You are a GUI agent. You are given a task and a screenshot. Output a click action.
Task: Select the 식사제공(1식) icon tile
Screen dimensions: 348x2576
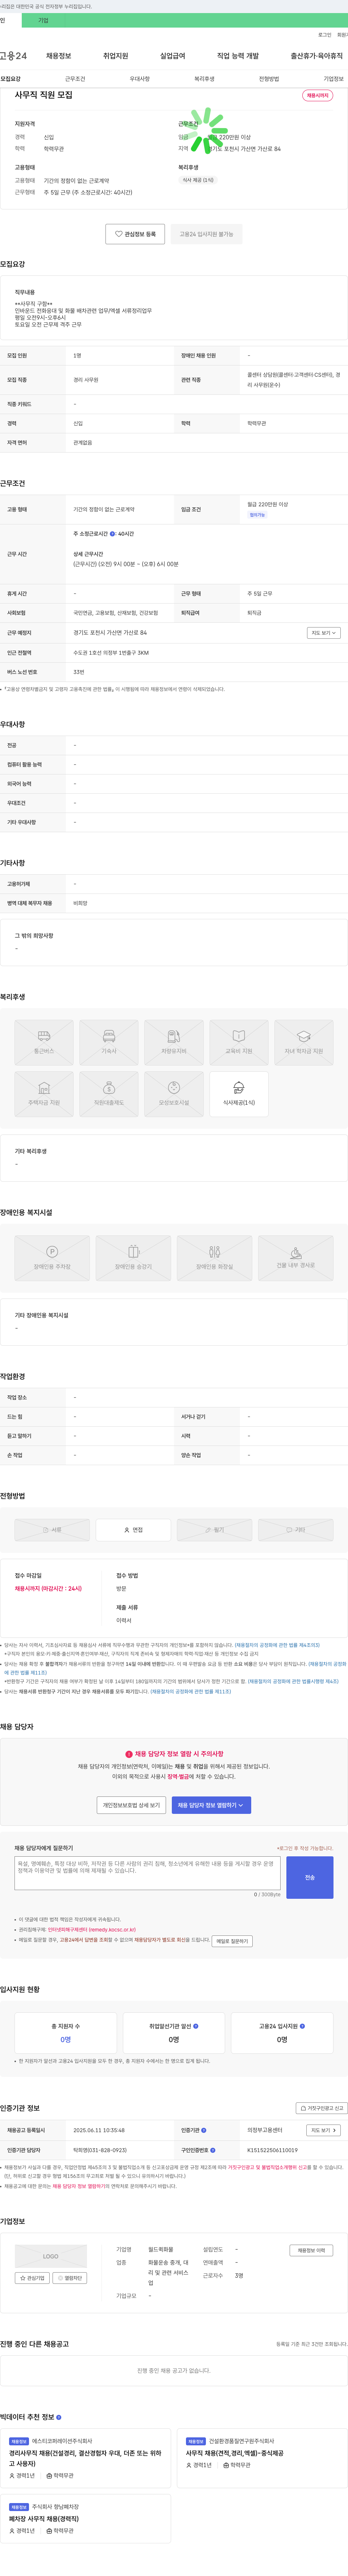[239, 1094]
